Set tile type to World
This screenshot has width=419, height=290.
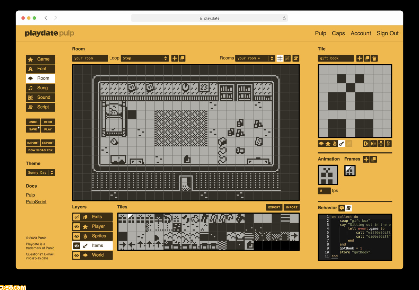[x=321, y=144]
